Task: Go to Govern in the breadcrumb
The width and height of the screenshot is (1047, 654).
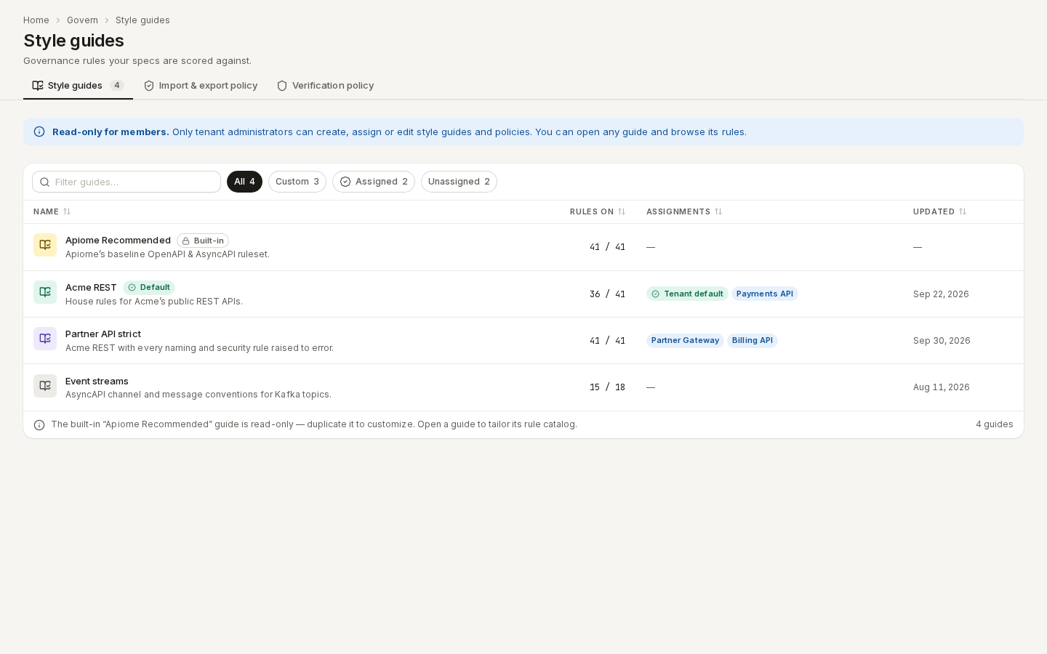Action: pyautogui.click(x=82, y=20)
